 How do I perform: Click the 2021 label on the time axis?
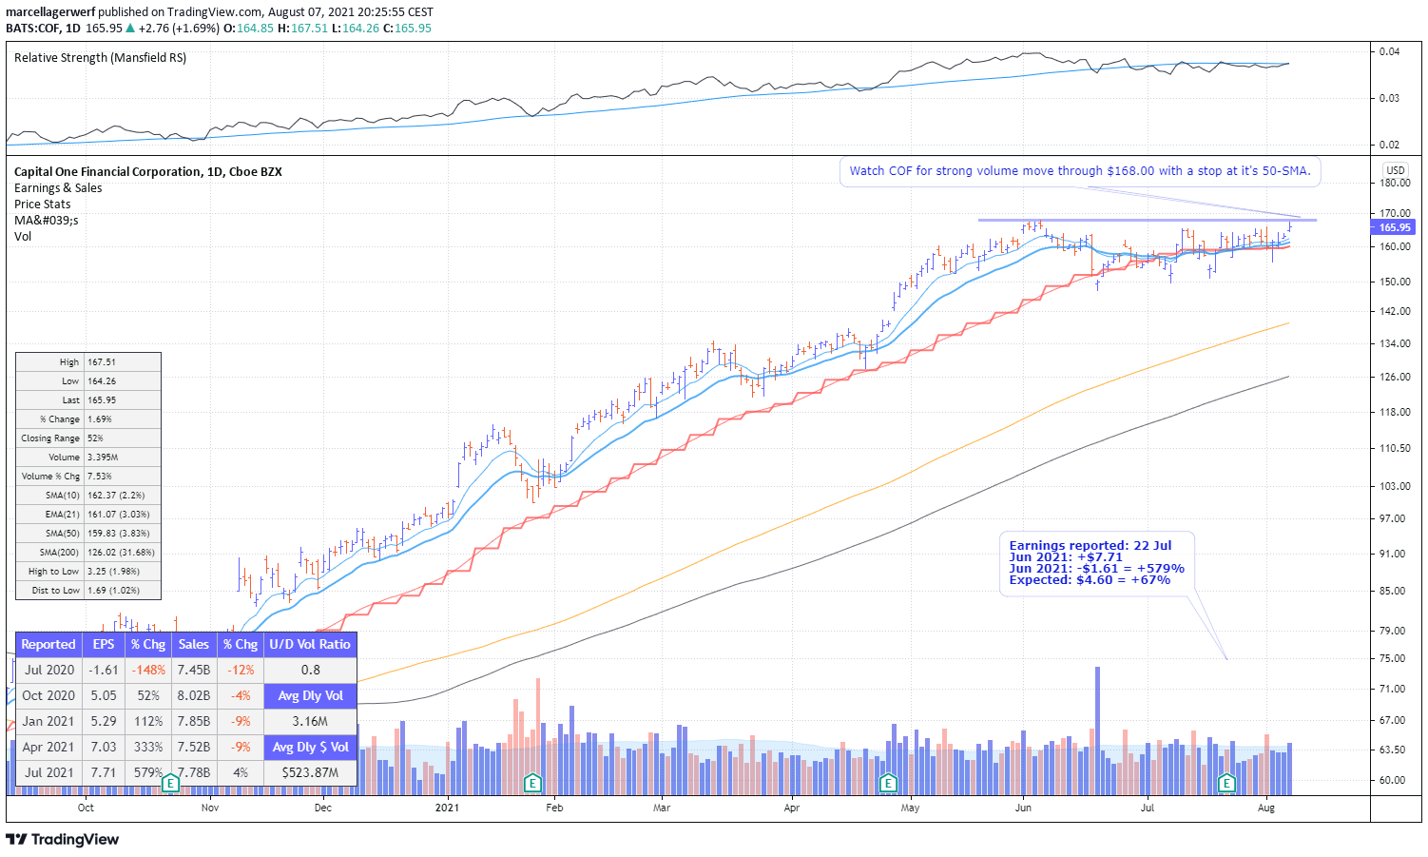[447, 808]
